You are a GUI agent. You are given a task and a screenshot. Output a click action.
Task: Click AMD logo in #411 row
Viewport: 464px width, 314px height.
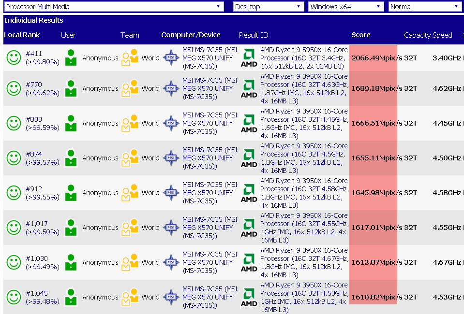[x=249, y=58]
